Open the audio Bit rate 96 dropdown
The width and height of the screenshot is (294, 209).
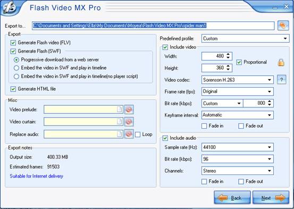coord(238,159)
